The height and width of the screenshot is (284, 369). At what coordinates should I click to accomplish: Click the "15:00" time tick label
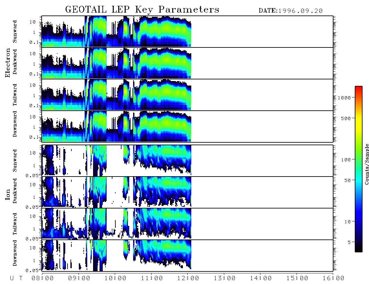(297, 279)
